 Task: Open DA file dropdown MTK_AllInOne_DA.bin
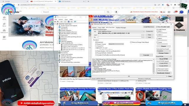click(x=121, y=32)
